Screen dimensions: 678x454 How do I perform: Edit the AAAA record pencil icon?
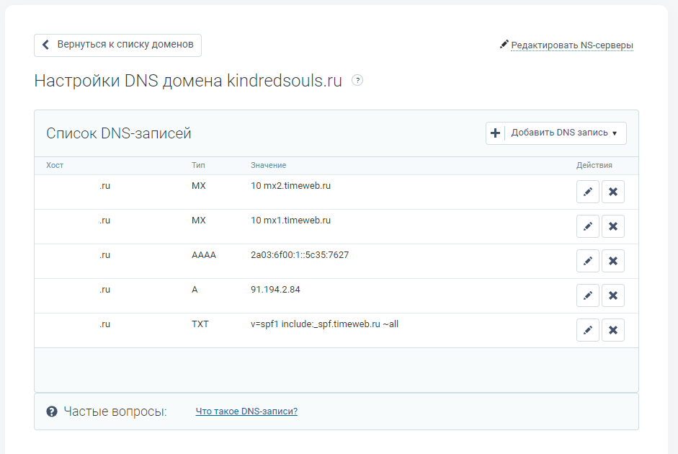click(x=588, y=261)
